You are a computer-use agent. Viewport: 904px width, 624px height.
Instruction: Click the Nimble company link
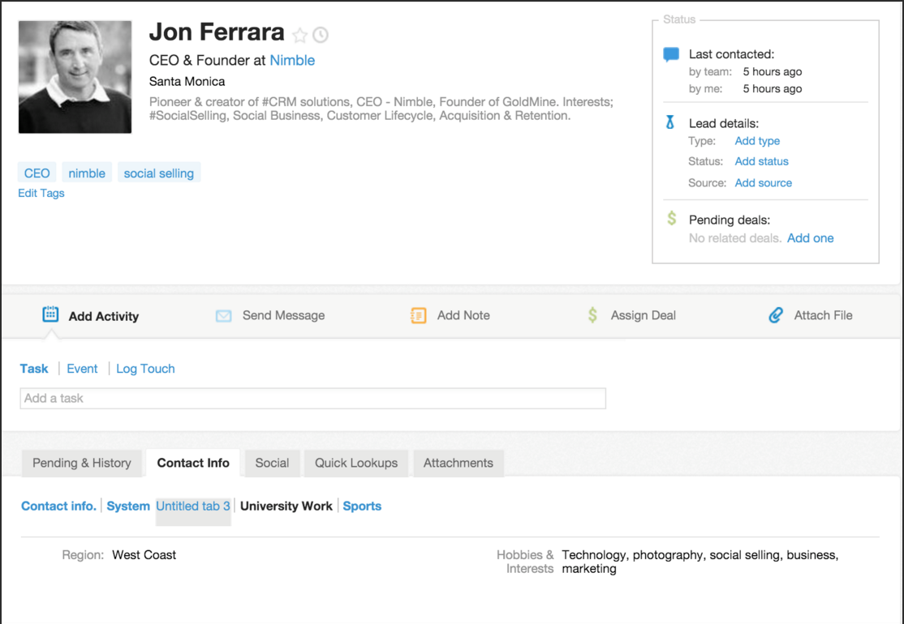(292, 60)
